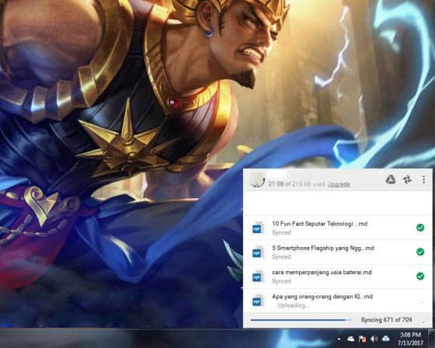Click the 'Uploading...' status text
435x348 pixels.
294,305
